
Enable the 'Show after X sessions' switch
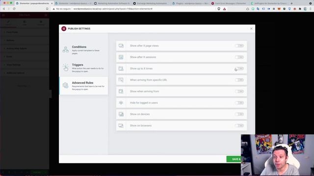click(239, 57)
